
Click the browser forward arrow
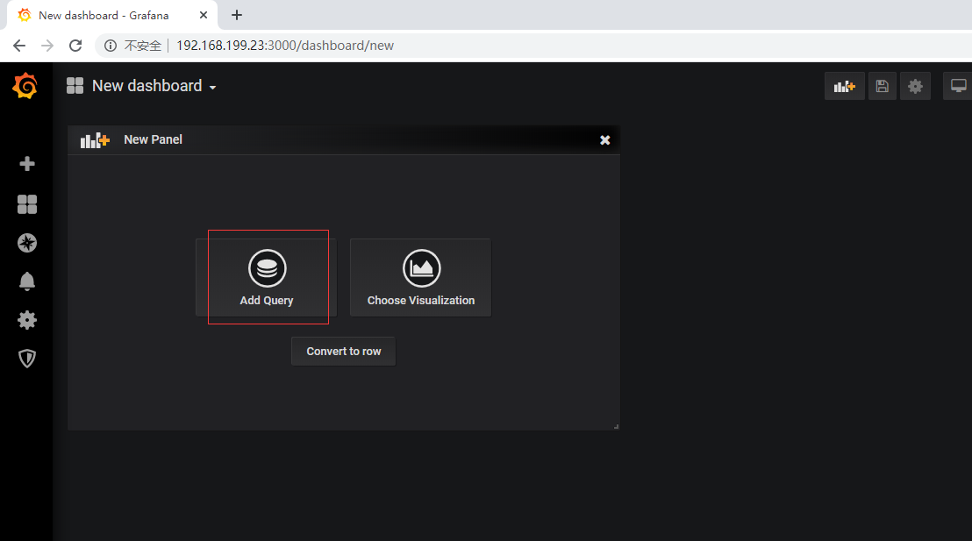point(47,46)
